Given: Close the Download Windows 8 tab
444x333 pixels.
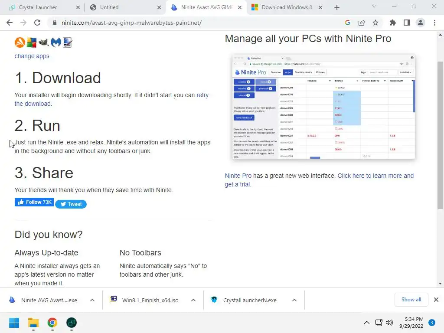Looking at the screenshot, I should [320, 7].
